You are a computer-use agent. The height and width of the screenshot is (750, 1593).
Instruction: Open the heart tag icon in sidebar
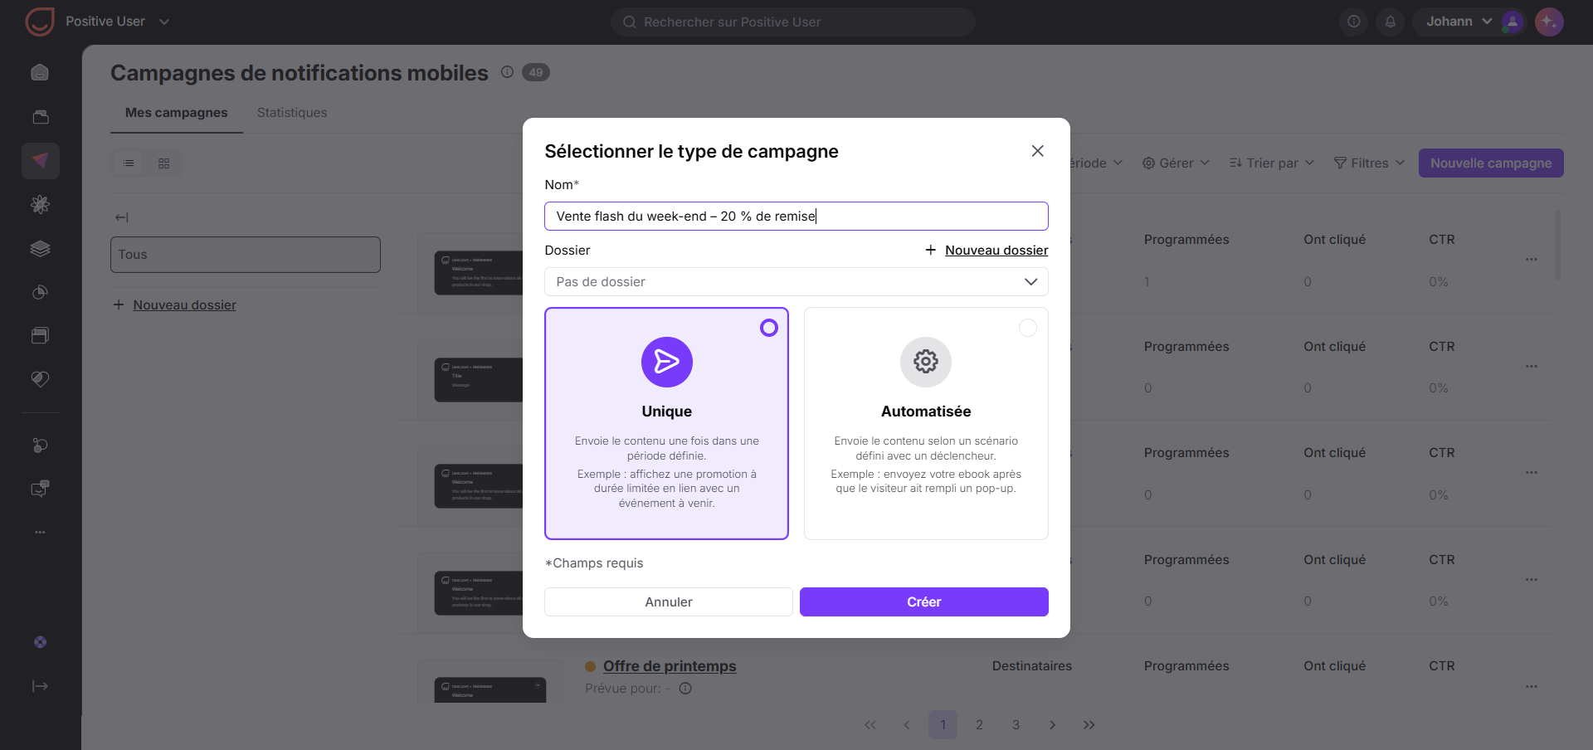coord(40,379)
